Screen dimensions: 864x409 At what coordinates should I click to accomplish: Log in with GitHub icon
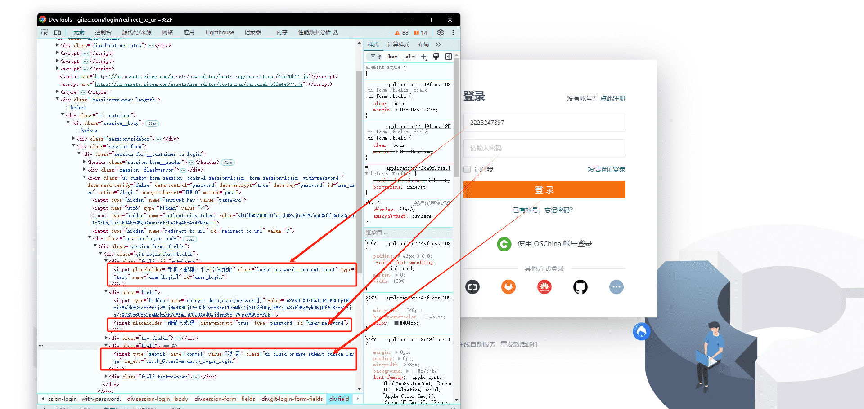(580, 287)
